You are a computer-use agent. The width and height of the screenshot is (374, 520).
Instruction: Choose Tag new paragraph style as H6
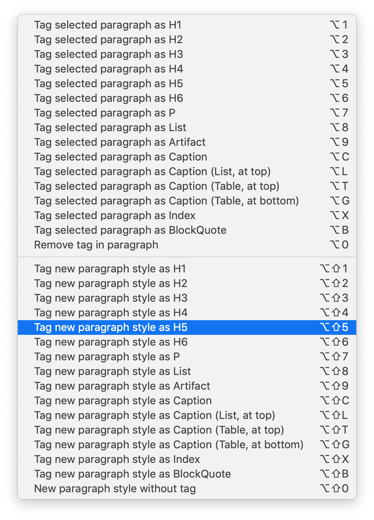pos(187,342)
